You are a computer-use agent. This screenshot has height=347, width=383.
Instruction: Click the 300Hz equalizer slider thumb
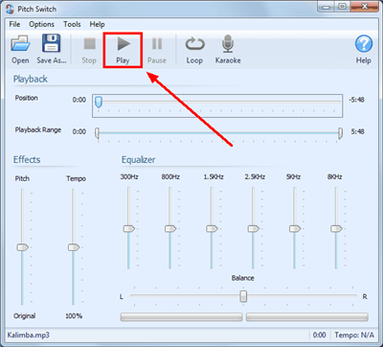click(129, 229)
